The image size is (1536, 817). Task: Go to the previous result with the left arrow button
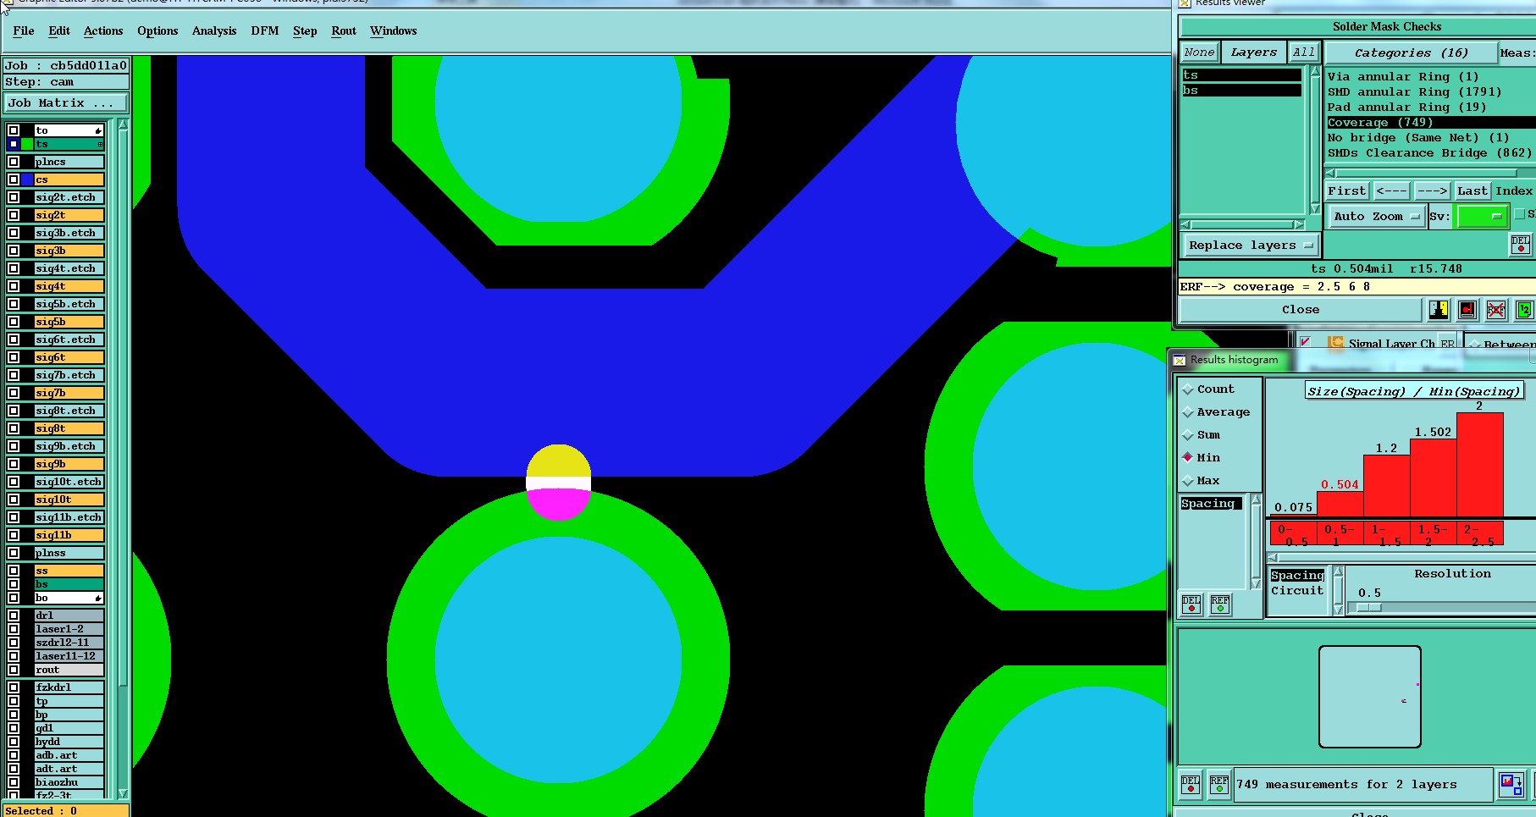[x=1391, y=191]
